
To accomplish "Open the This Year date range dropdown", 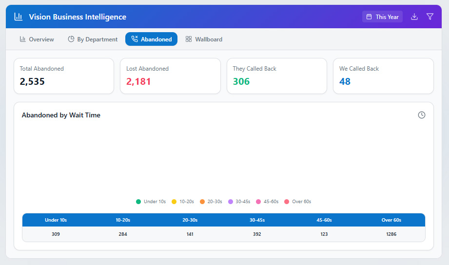I will click(x=382, y=17).
